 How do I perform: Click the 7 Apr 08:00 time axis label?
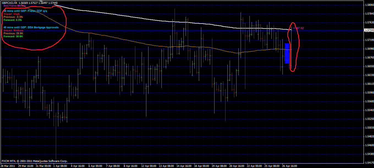113,166
